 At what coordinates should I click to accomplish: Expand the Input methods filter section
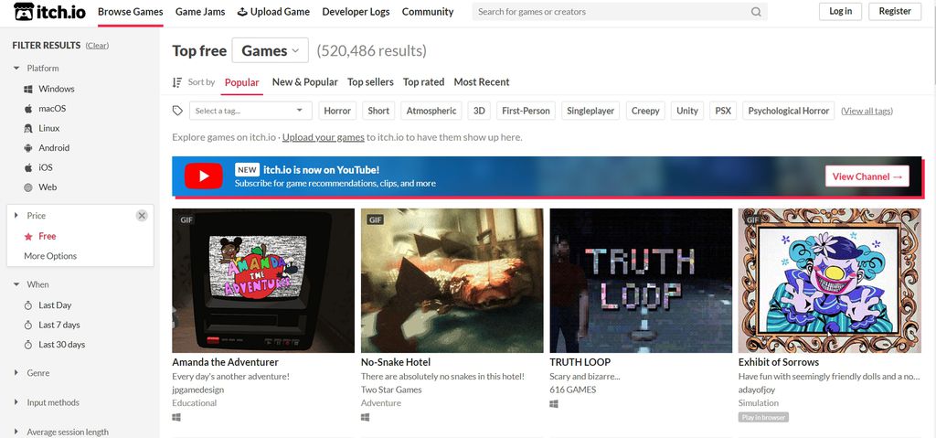coord(16,402)
